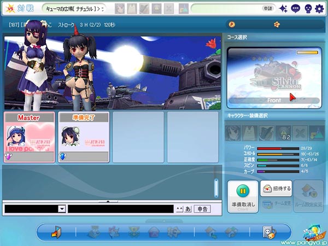Image resolution: width=328 pixels, height=246 pixels.
Task: Click the top bar character portrait icon
Action: coord(120,9)
